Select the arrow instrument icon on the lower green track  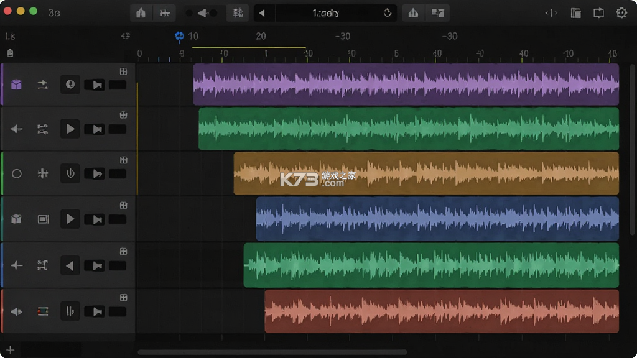16,265
